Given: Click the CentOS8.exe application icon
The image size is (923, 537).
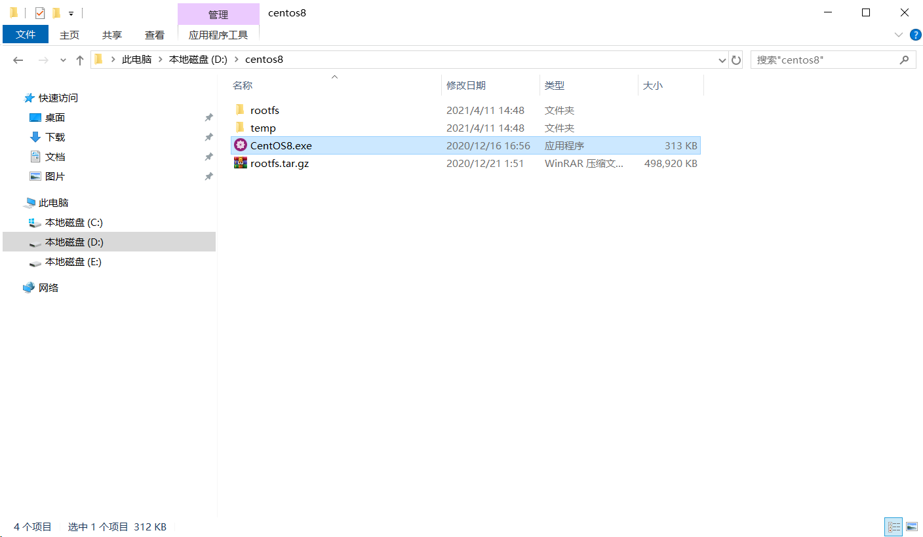Looking at the screenshot, I should point(240,145).
